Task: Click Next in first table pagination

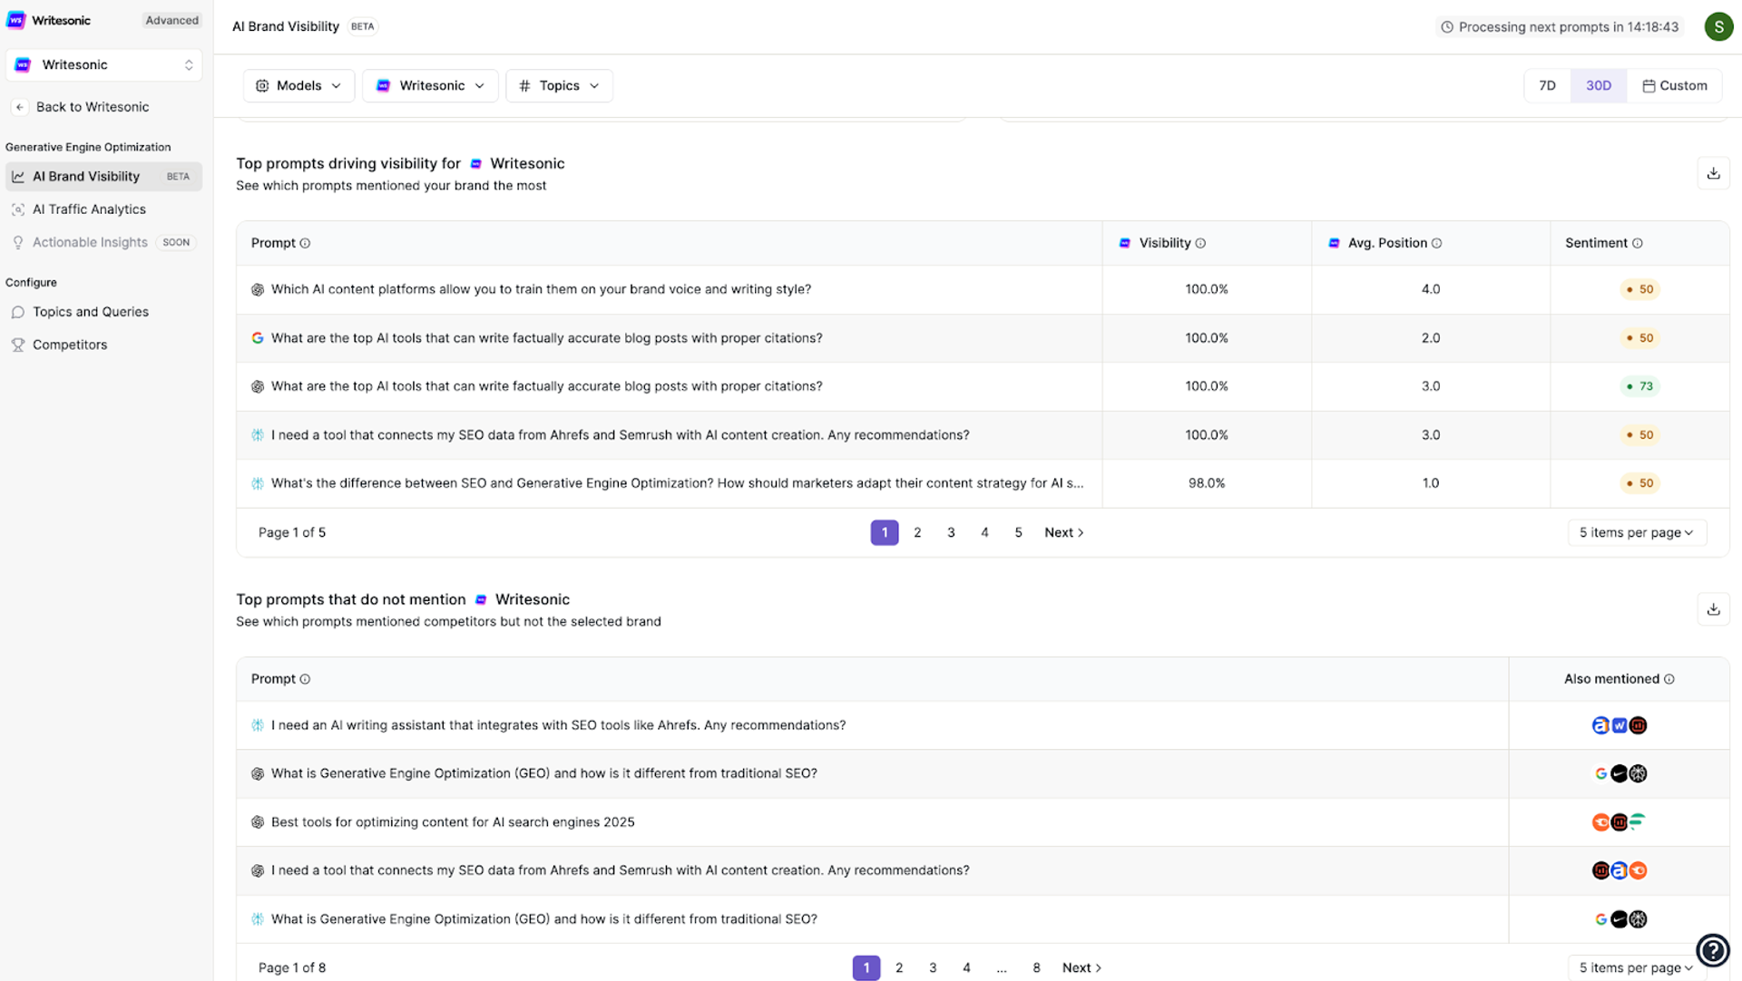Action: point(1064,533)
